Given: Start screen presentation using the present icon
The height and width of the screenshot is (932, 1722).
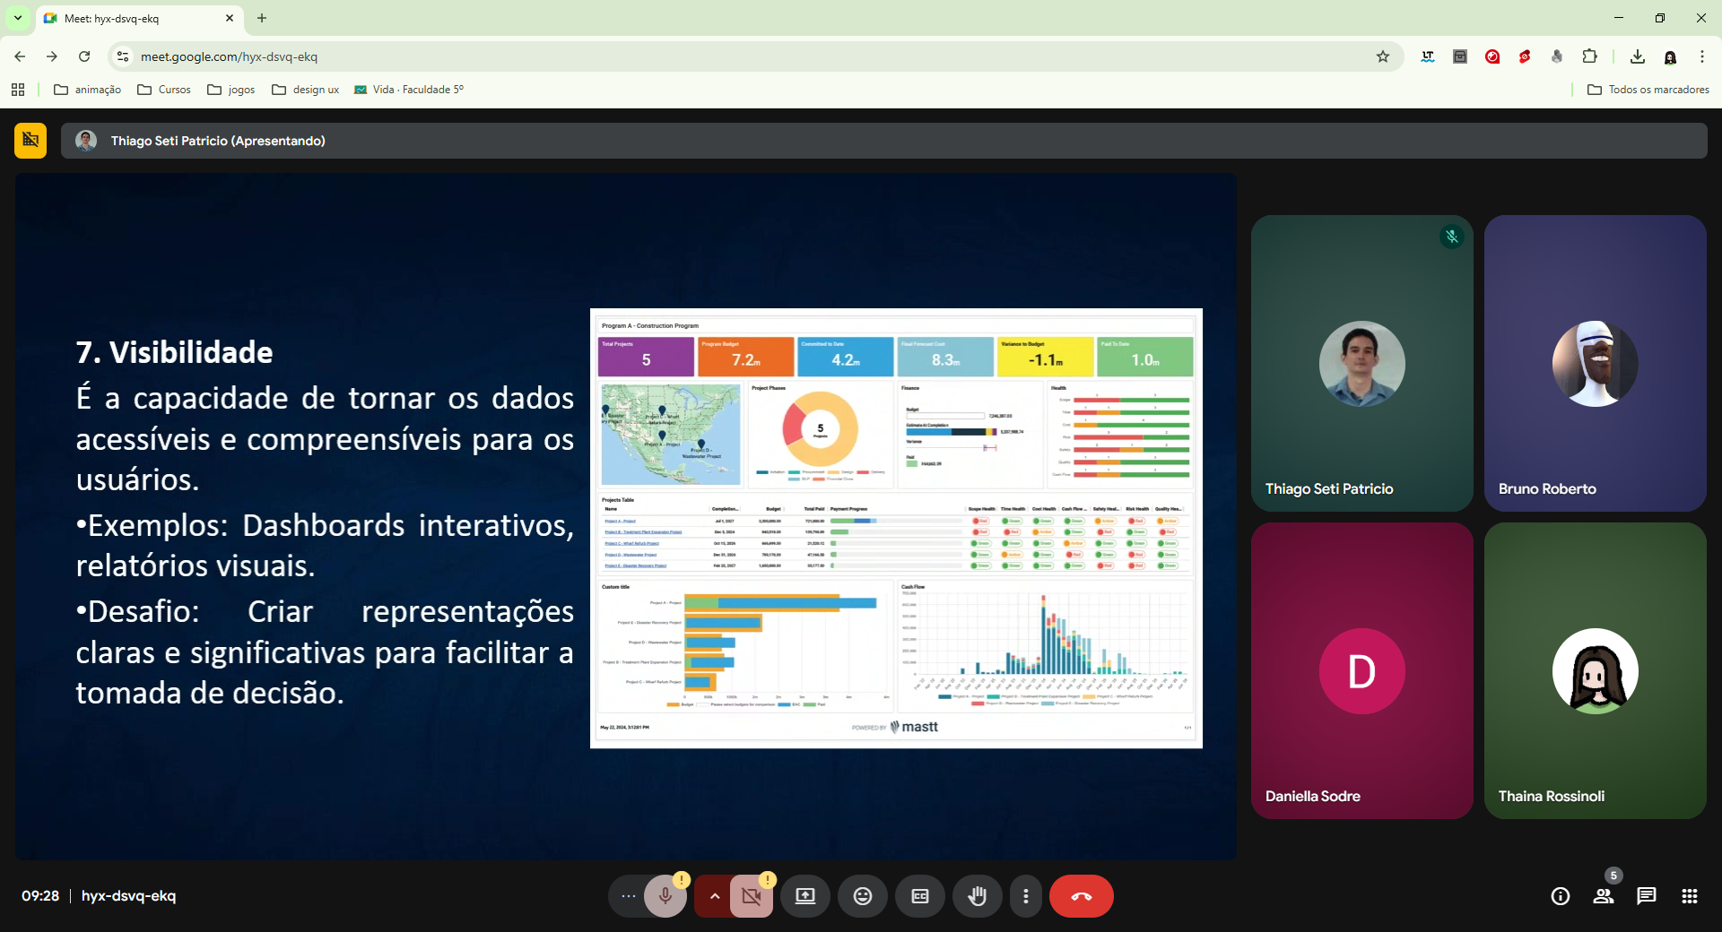Looking at the screenshot, I should (804, 896).
